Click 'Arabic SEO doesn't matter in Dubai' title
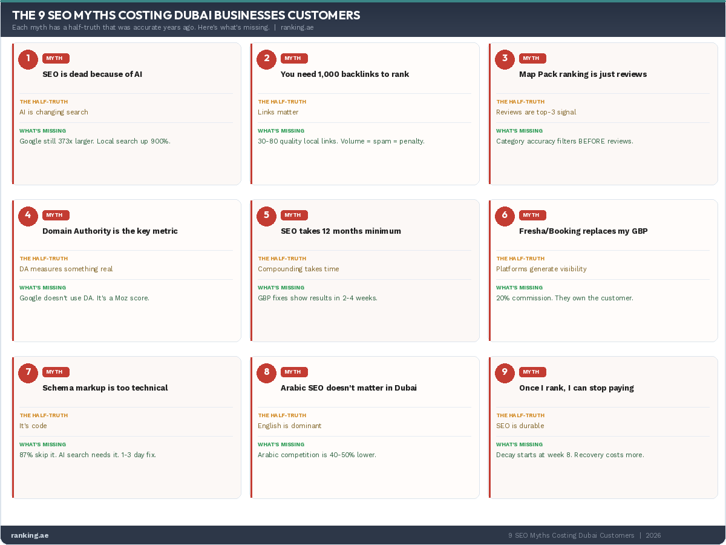The height and width of the screenshot is (545, 726). point(348,388)
